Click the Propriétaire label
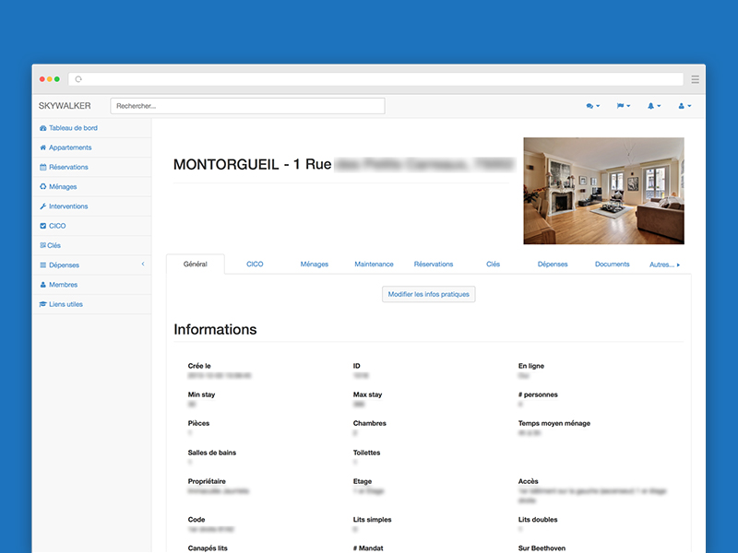The height and width of the screenshot is (553, 738). (x=207, y=481)
